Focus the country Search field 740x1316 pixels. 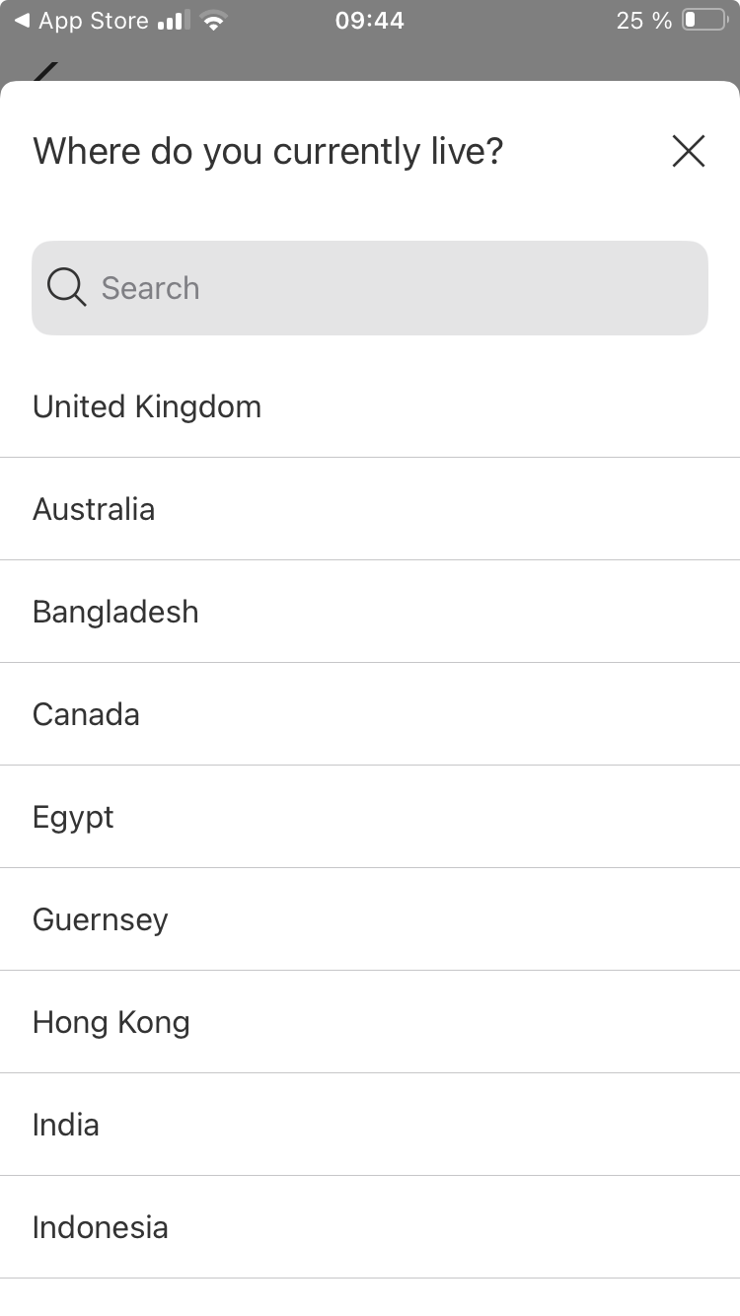coord(395,288)
